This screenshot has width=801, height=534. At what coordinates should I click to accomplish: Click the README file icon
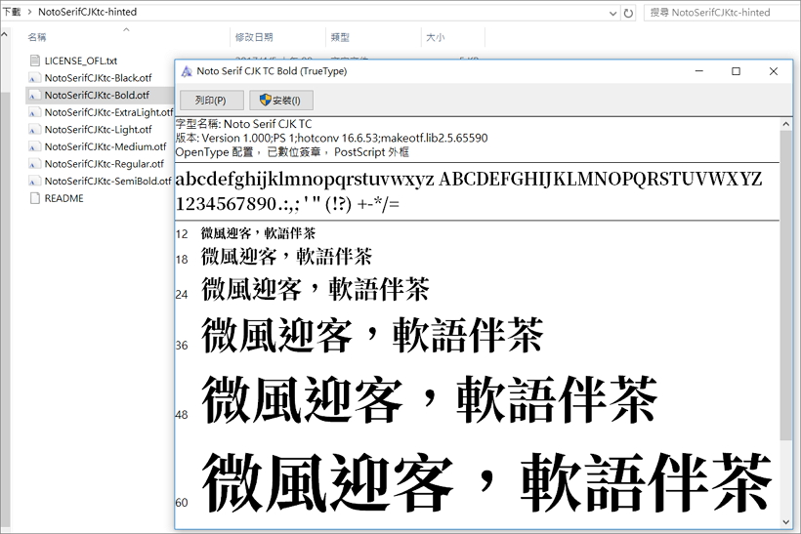coord(35,198)
